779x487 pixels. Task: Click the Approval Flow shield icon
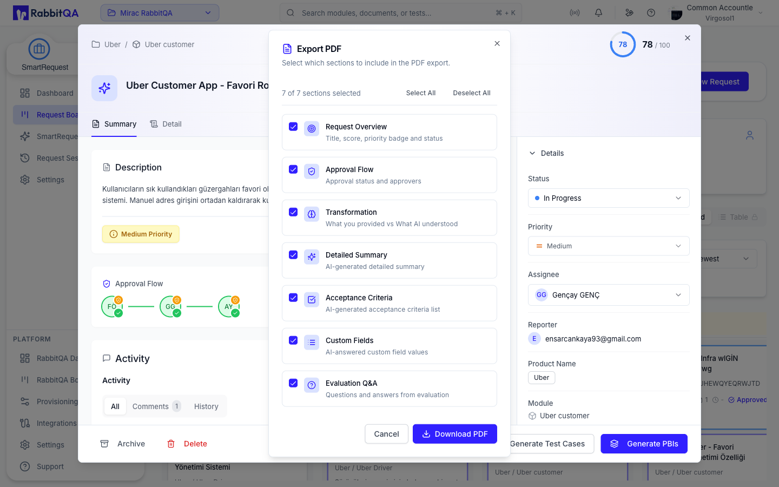click(312, 172)
